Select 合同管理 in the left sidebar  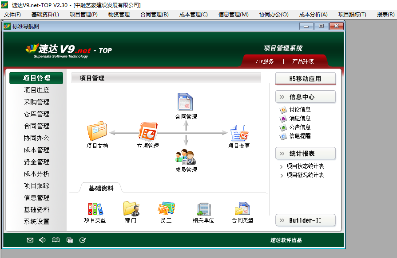[x=36, y=126]
